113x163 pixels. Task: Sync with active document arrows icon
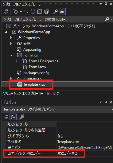coord(26,12)
